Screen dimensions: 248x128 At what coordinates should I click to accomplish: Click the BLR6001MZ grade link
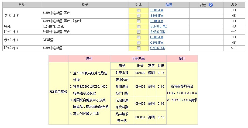pyautogui.click(x=159, y=26)
